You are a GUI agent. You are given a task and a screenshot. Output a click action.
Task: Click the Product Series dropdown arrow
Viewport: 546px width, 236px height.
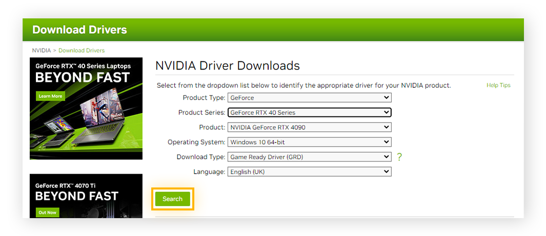tap(386, 112)
